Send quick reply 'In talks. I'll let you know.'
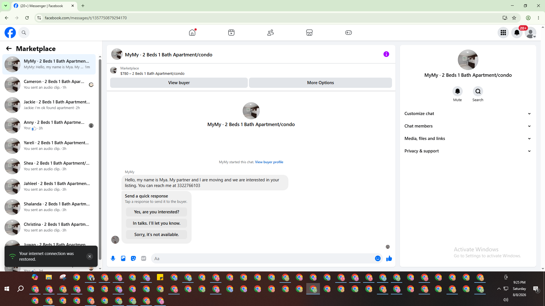This screenshot has width=545, height=306. 157,223
